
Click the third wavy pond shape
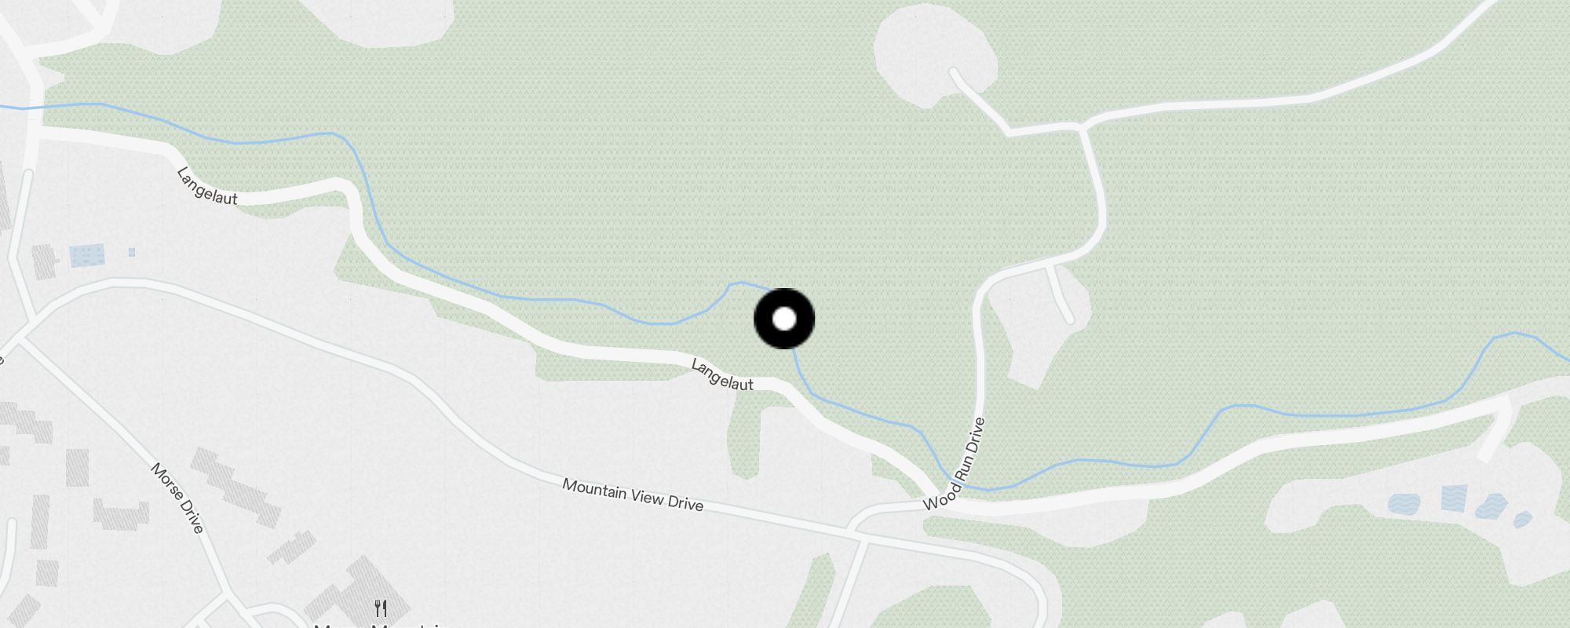pos(1492,506)
